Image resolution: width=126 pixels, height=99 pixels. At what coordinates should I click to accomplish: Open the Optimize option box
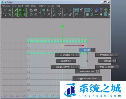point(114,61)
